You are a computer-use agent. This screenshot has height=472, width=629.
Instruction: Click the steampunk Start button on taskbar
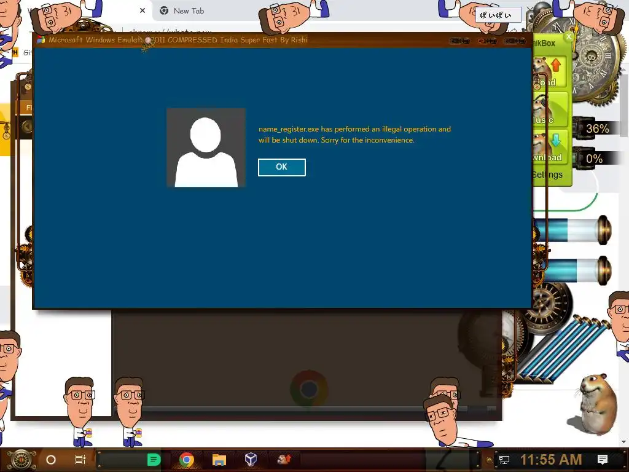click(x=21, y=460)
